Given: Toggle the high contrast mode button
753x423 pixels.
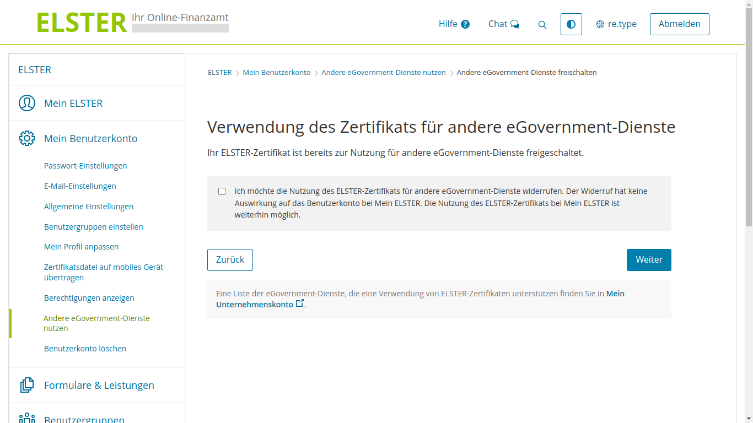Looking at the screenshot, I should 571,24.
